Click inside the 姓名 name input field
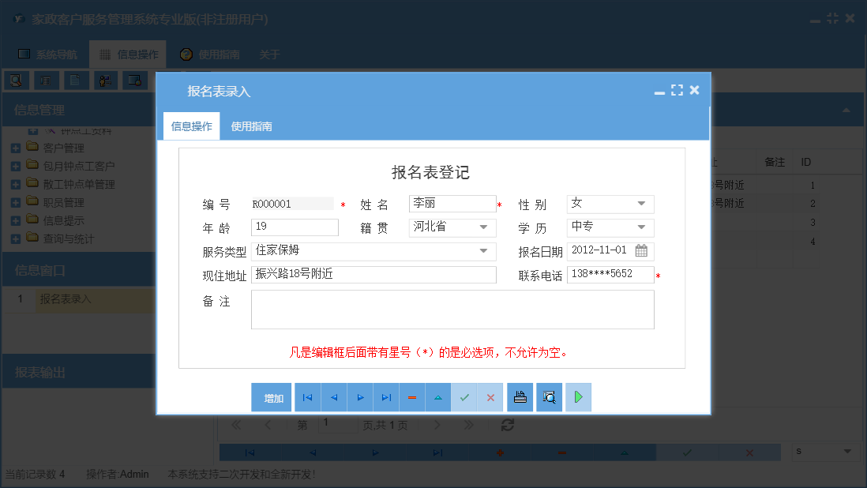Screen dimensions: 867x488 (452, 203)
